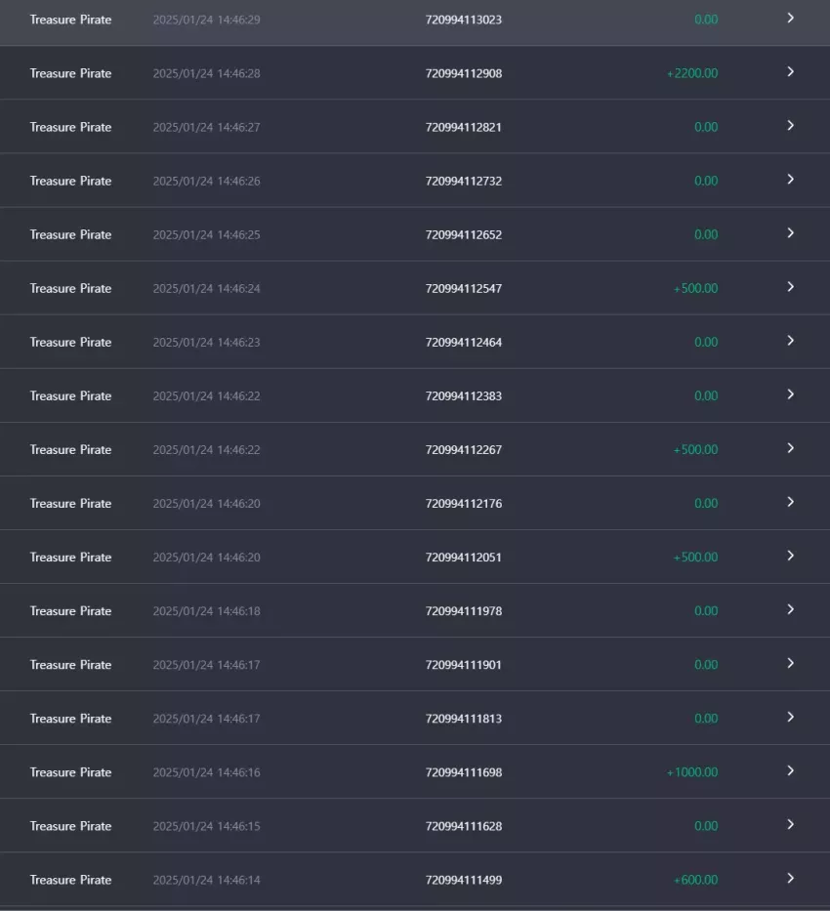Image resolution: width=830 pixels, height=911 pixels.
Task: Expand bet 720994112051 using arrow
Action: [x=791, y=556]
